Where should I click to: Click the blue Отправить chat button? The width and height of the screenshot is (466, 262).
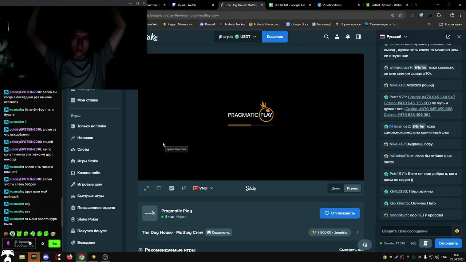click(x=448, y=243)
